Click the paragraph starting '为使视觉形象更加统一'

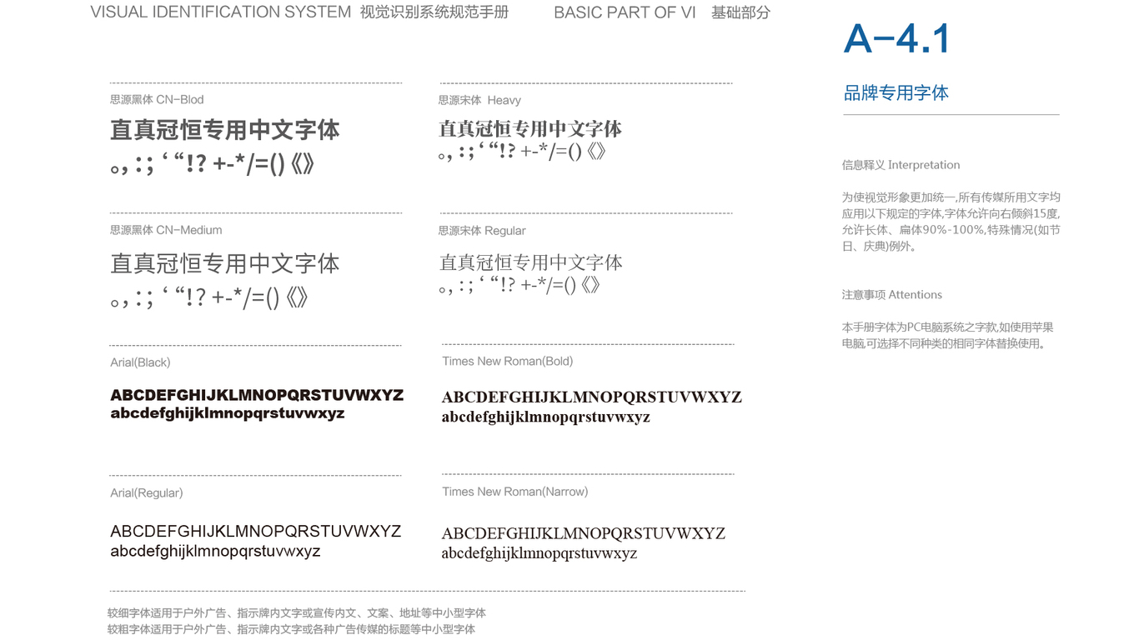click(x=951, y=222)
